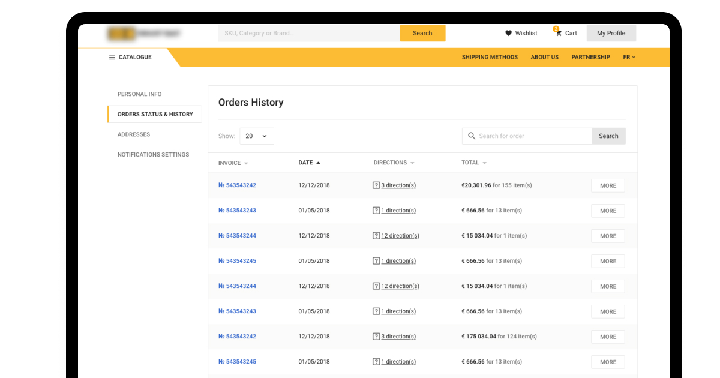Viewport: 720px width, 378px height.
Task: Click the question-mark icon beside 12 direction(s)
Action: 377,236
